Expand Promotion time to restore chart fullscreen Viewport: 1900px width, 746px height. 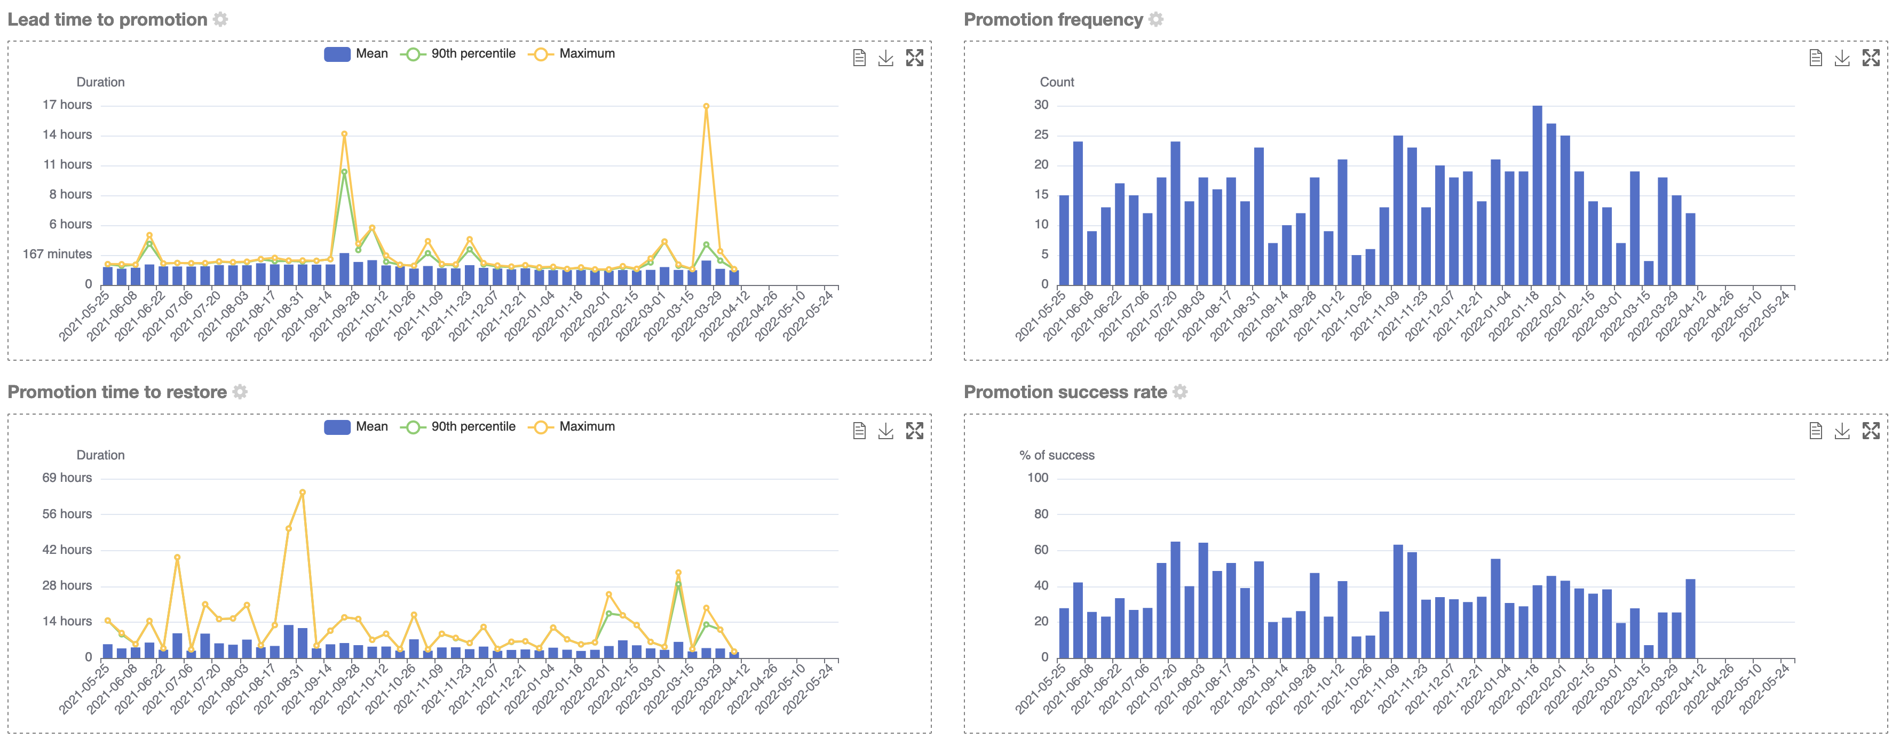(x=915, y=431)
